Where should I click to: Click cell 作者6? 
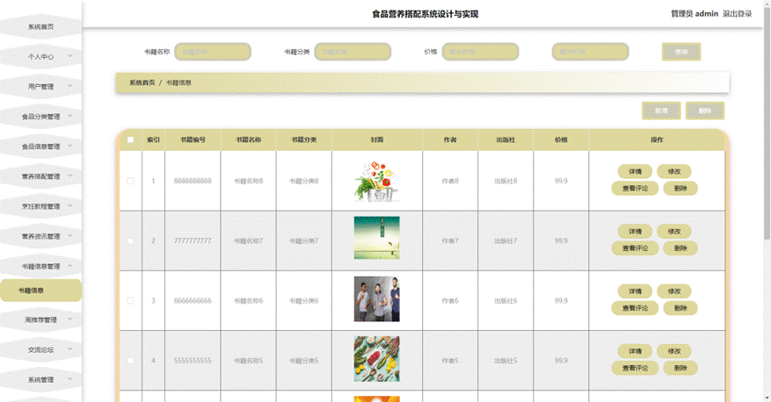450,301
